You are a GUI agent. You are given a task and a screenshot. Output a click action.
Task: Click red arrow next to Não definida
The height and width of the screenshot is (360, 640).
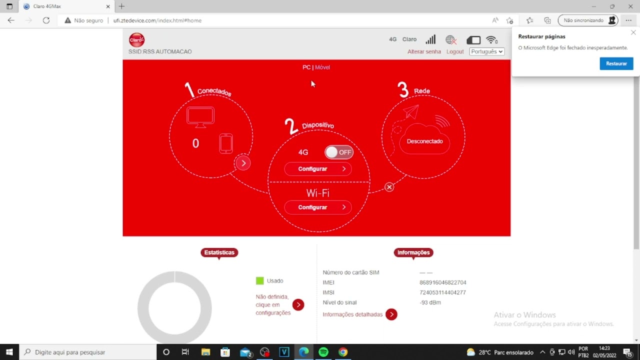[298, 305]
